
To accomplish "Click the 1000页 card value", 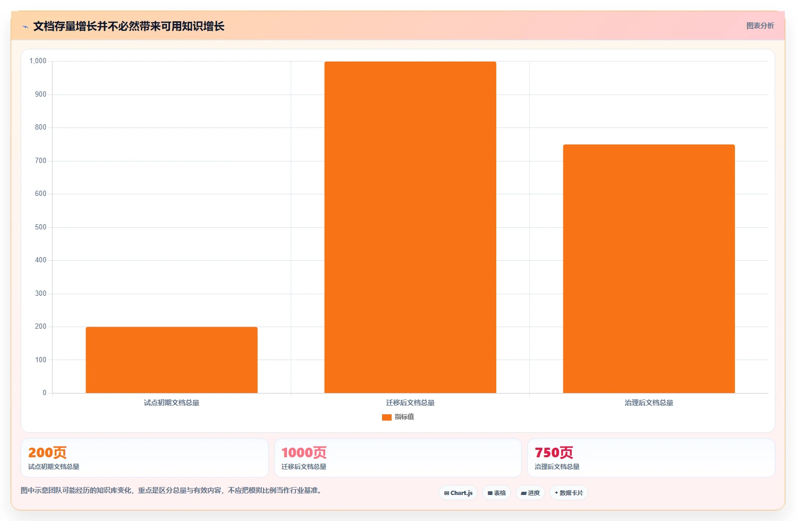I will (x=304, y=452).
